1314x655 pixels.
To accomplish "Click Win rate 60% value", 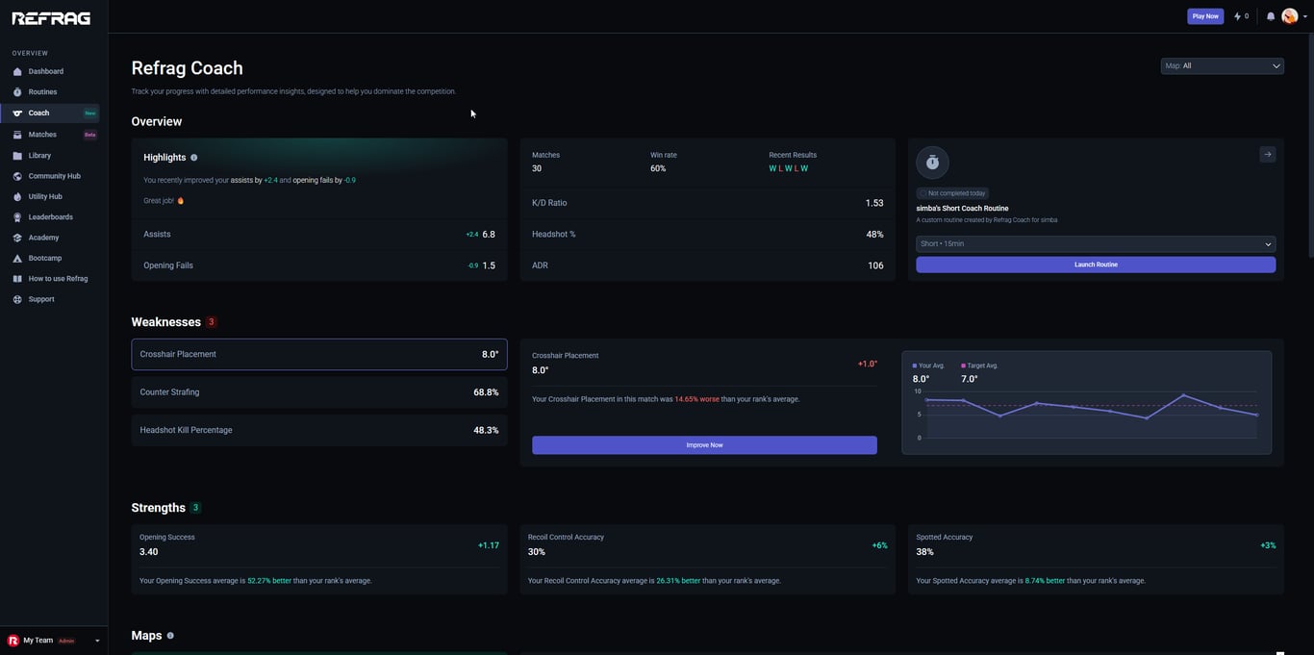I will pyautogui.click(x=658, y=168).
